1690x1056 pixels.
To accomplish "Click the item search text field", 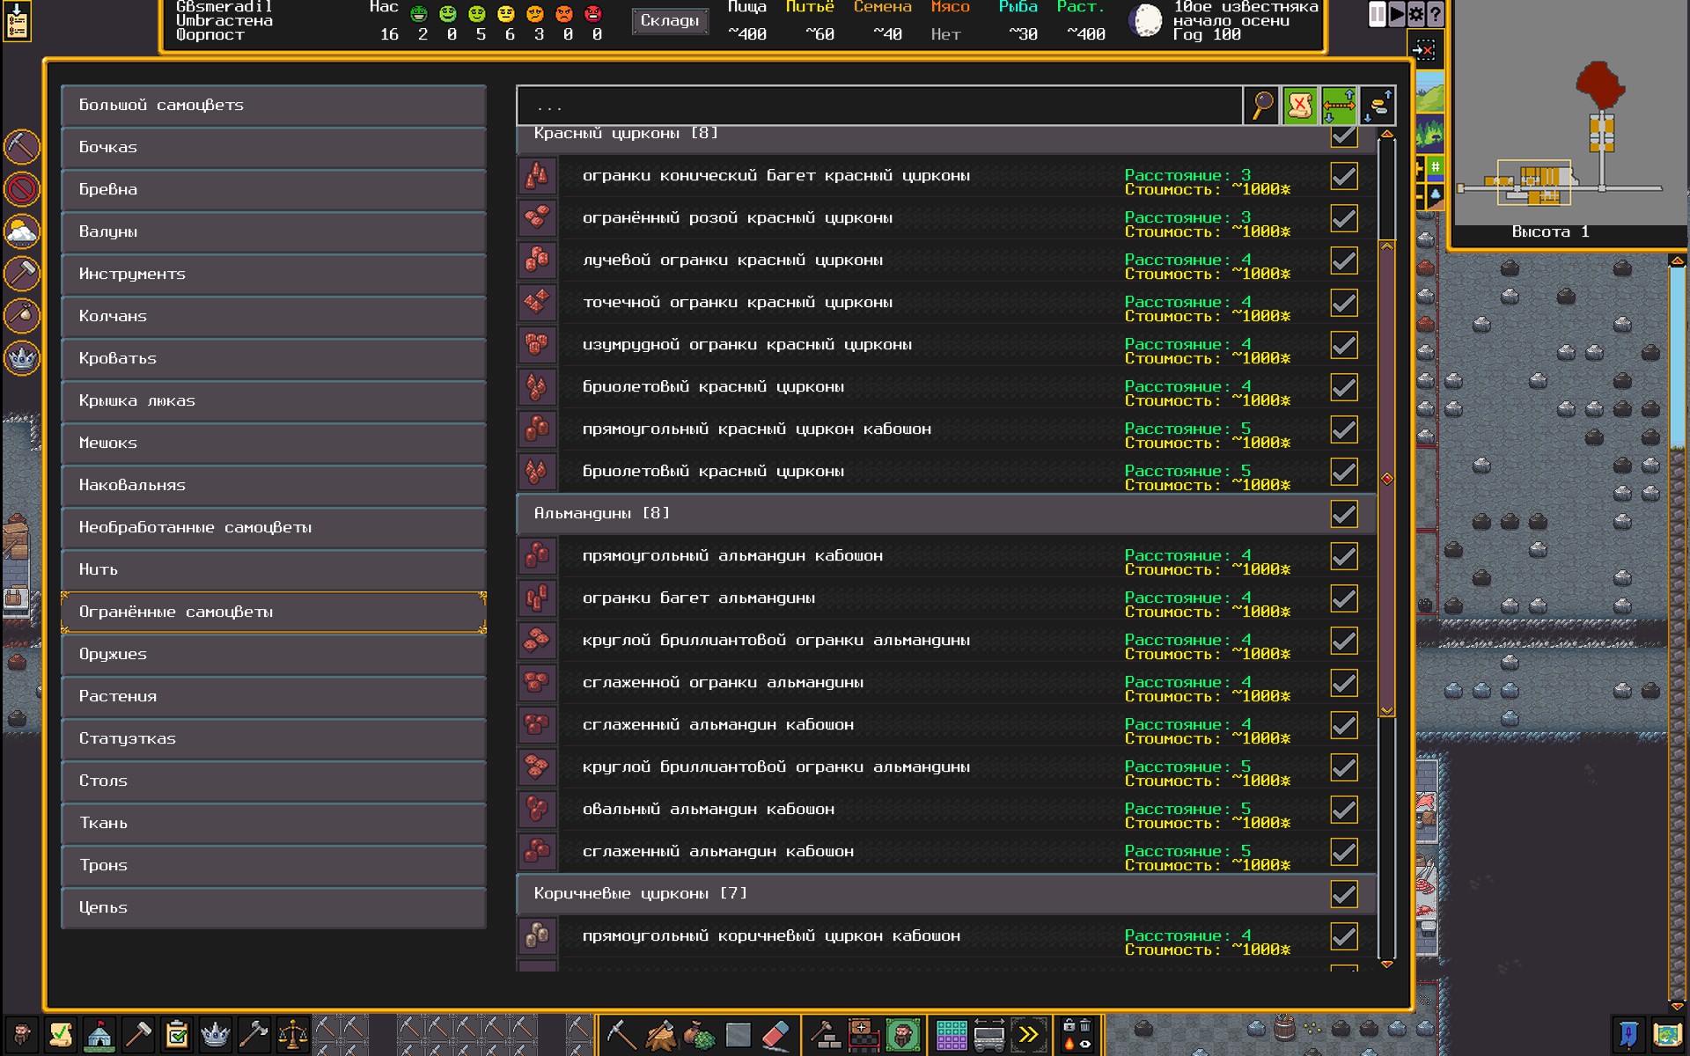I will tap(878, 106).
